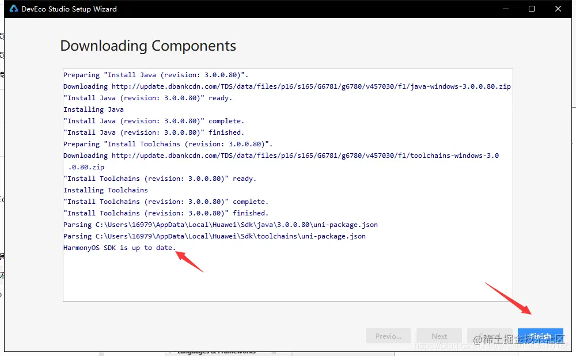Click 'HarmonyOS SDK is up to date.' line
576x356 pixels.
(119, 248)
